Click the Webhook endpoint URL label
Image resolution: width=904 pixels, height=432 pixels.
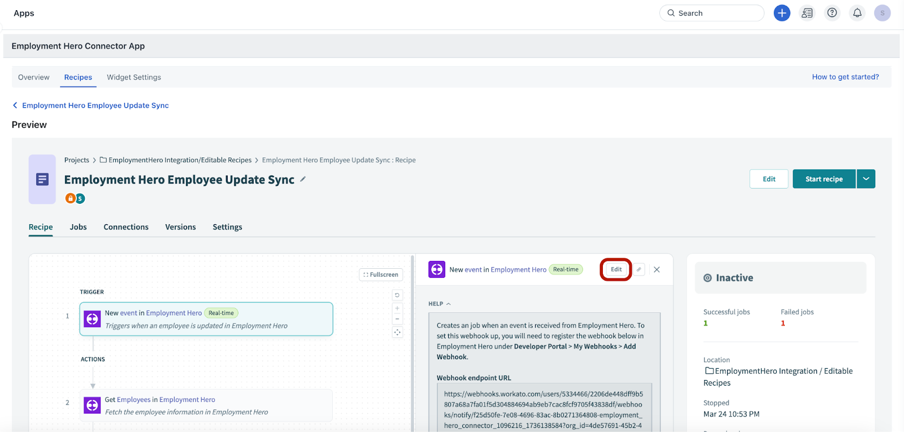[x=473, y=378]
